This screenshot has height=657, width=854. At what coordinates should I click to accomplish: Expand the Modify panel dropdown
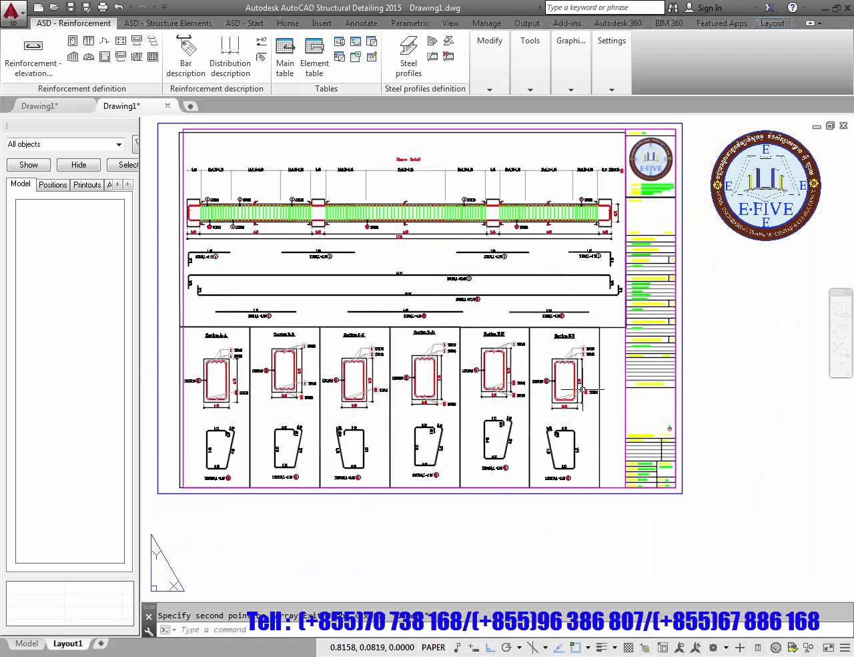[x=489, y=88]
